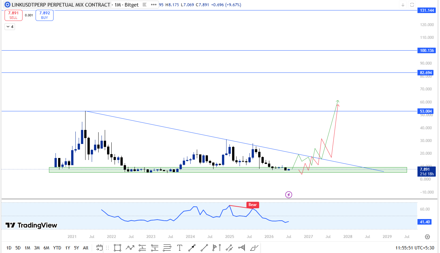Click the down arrow icon at top right
440x253 pixels.
[403, 5]
